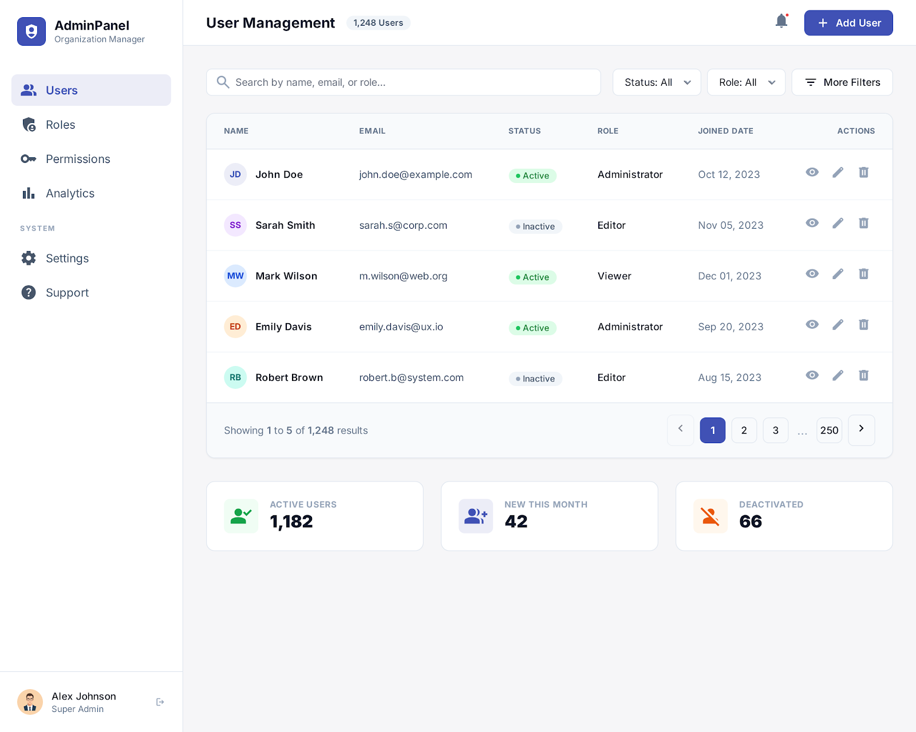
Task: Click the Add User button
Action: click(848, 23)
